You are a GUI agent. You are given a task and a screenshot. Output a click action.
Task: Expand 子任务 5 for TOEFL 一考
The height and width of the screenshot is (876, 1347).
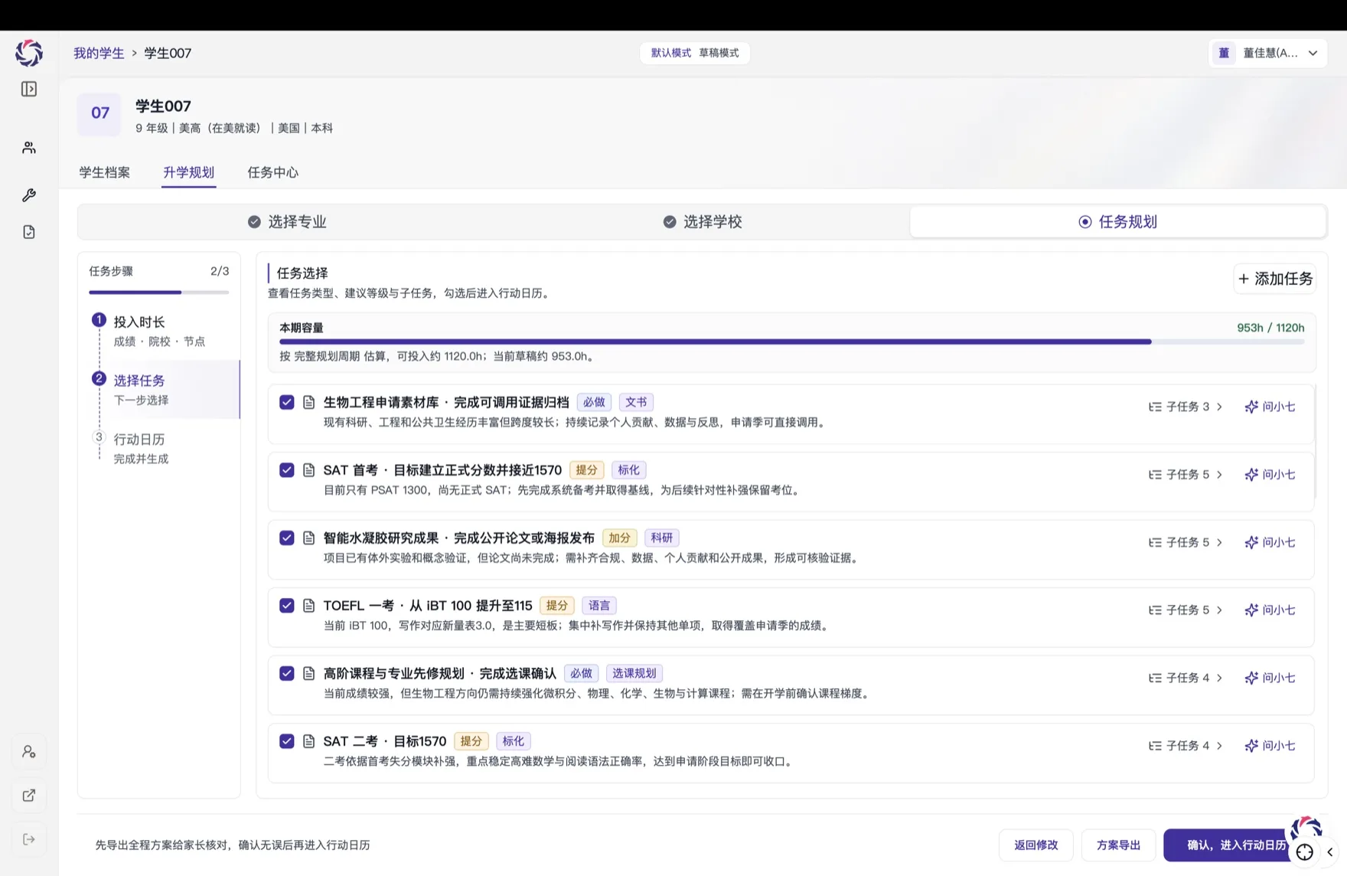pyautogui.click(x=1186, y=610)
